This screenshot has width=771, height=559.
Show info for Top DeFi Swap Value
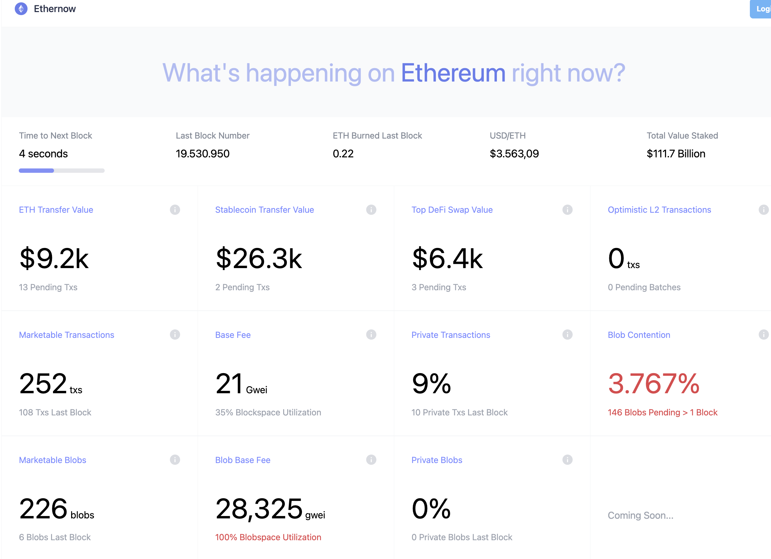[567, 210]
